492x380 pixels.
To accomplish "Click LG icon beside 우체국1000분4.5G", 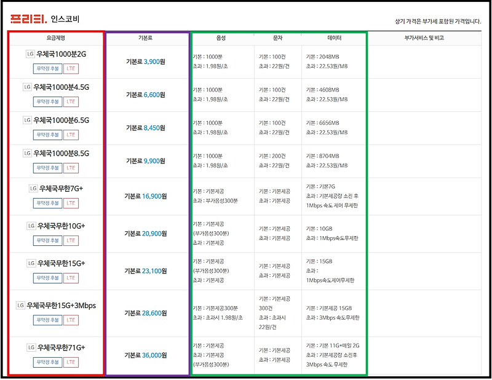I will [27, 87].
